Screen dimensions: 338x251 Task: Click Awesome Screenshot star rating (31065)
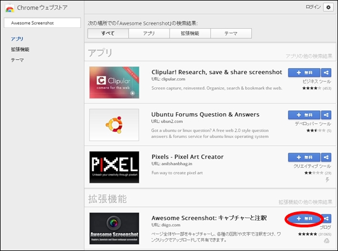pyautogui.click(x=315, y=234)
